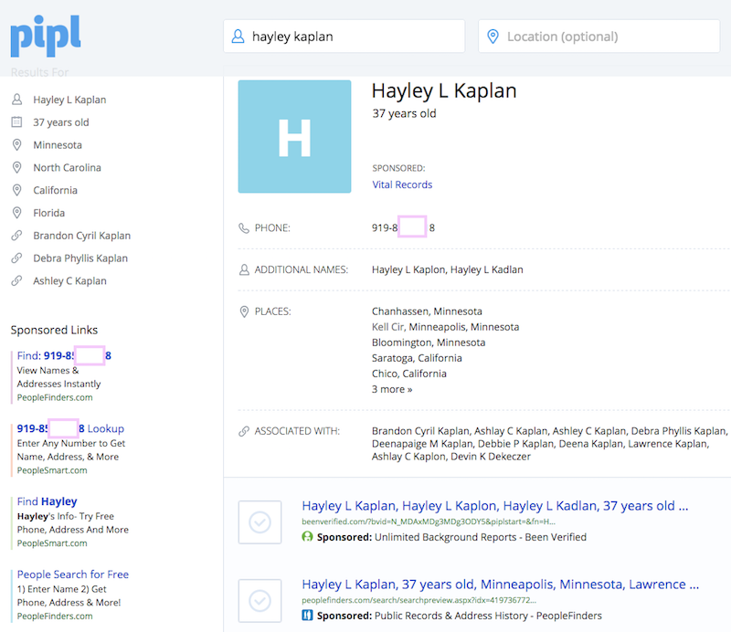Viewport: 731px width, 632px height.
Task: Click the Hayley L Kaplon, Hayley L Kadlan additional names
Action: pyautogui.click(x=448, y=269)
